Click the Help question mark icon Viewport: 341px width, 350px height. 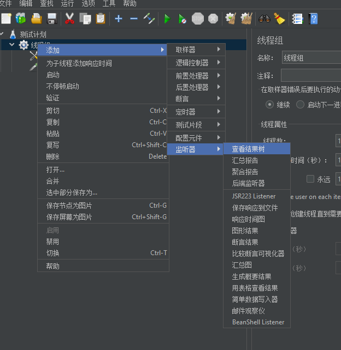(313, 19)
